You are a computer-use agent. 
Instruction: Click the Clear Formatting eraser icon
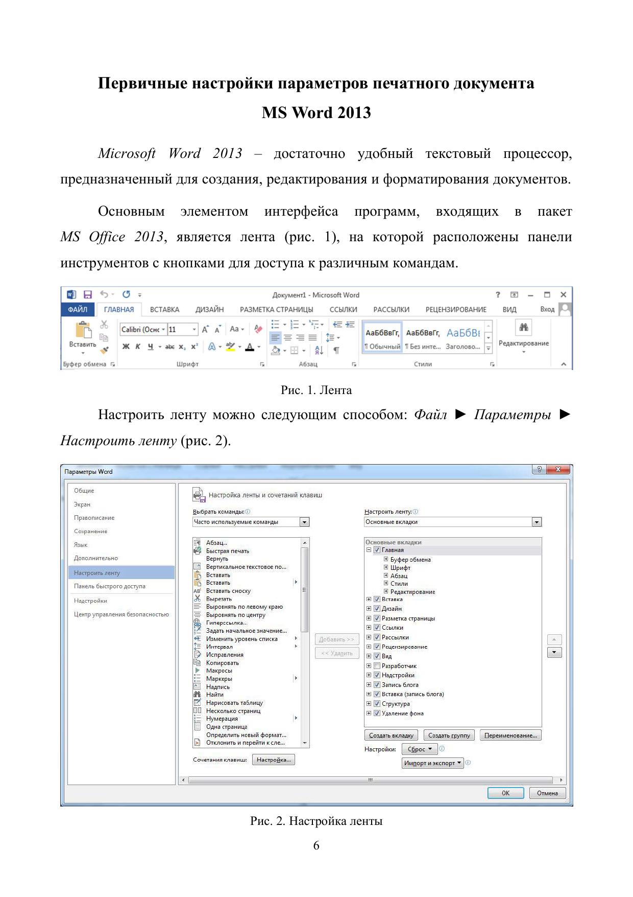(258, 329)
